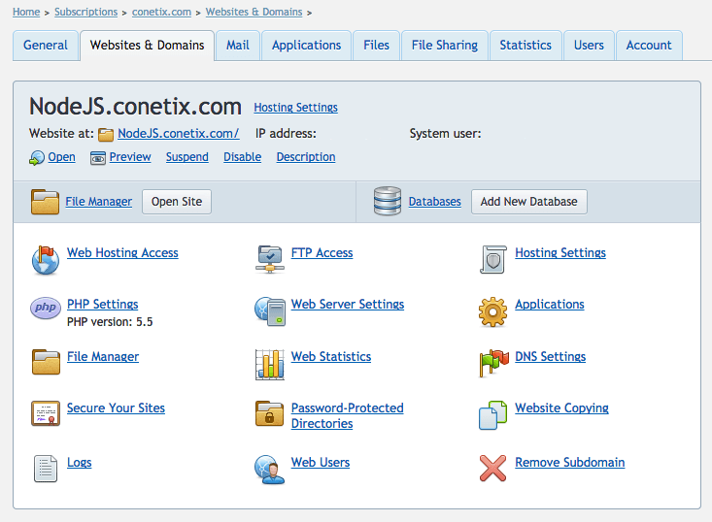The height and width of the screenshot is (522, 712).
Task: Click the Website Copying documents icon
Action: coord(492,415)
